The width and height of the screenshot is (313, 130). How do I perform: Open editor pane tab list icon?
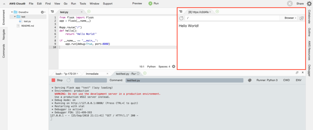point(52,12)
